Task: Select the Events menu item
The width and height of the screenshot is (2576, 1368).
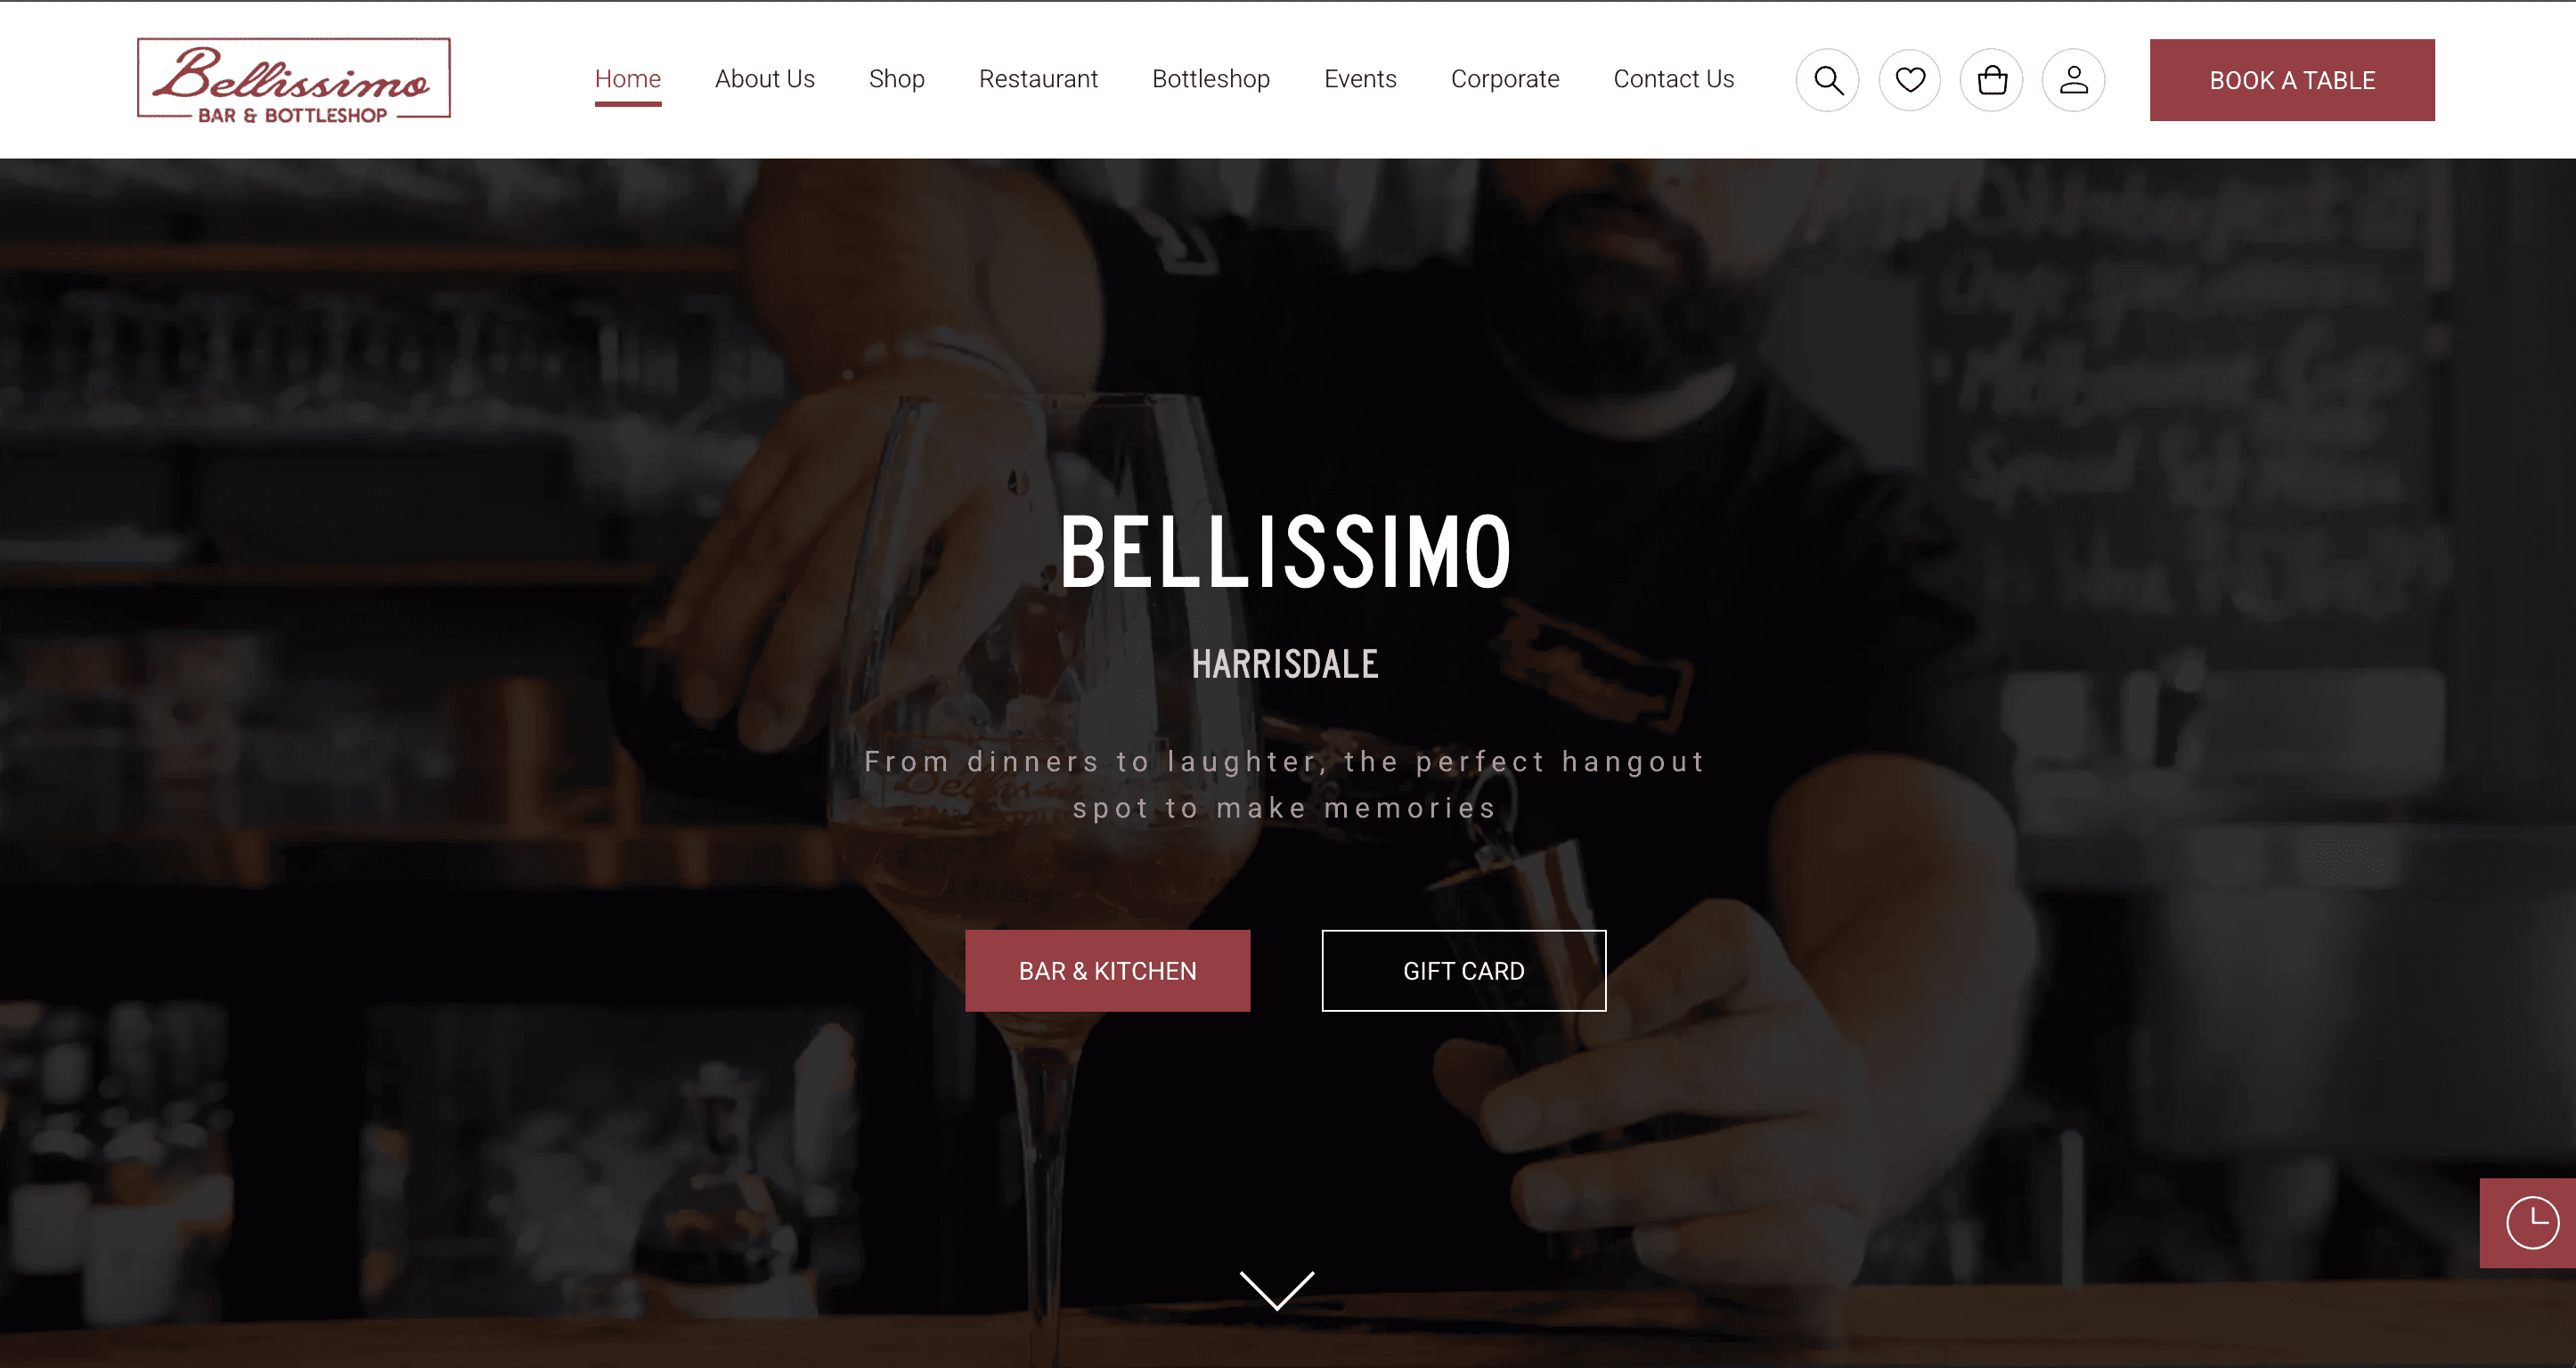Action: [1360, 79]
